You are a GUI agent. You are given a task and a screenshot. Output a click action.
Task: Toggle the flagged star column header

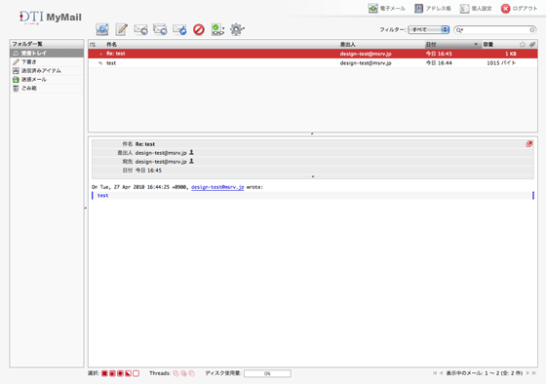click(523, 44)
